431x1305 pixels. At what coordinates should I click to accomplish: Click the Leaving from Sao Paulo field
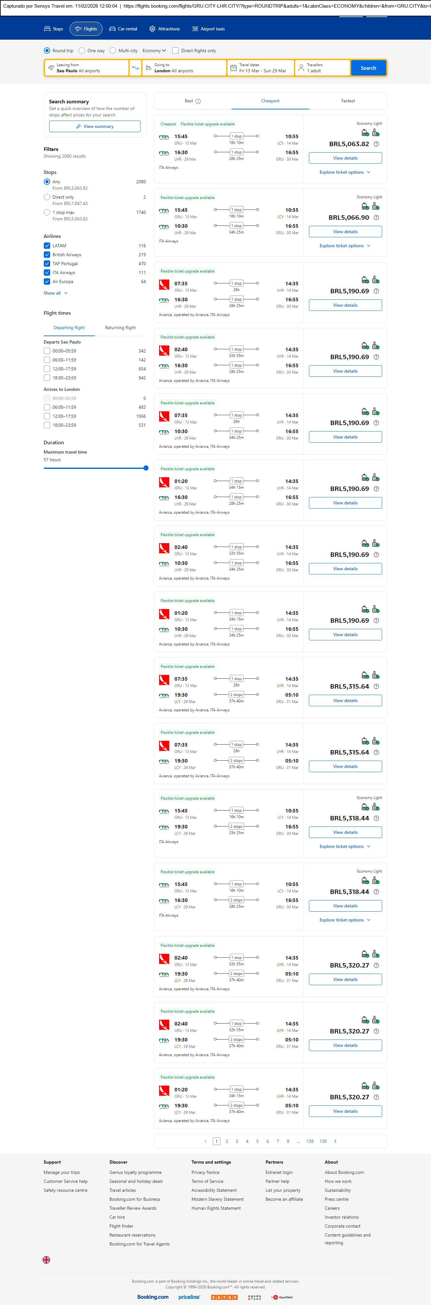tap(87, 68)
